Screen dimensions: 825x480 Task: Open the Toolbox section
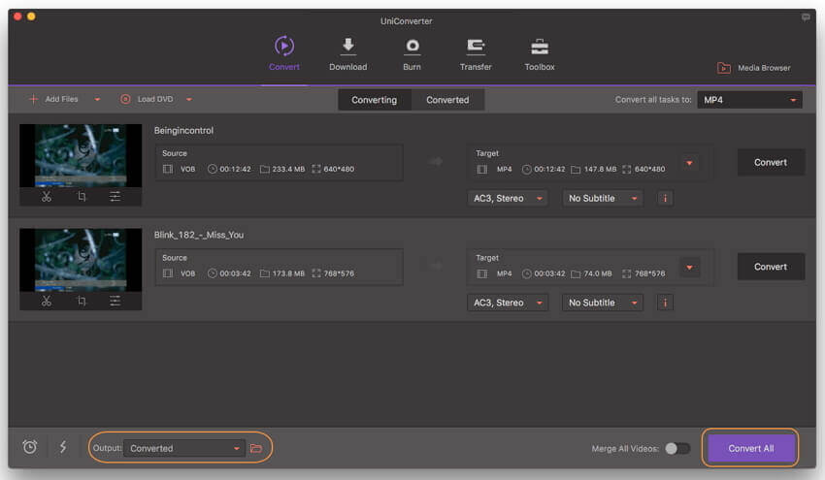point(540,54)
